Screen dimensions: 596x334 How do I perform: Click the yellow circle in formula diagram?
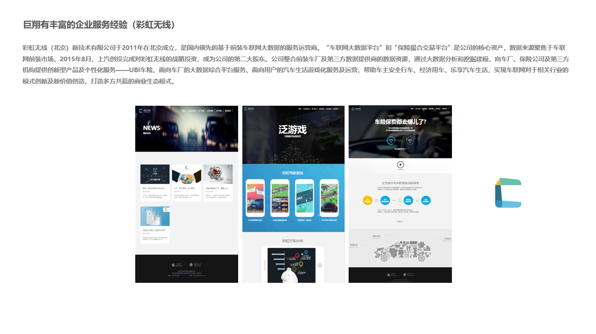click(368, 200)
